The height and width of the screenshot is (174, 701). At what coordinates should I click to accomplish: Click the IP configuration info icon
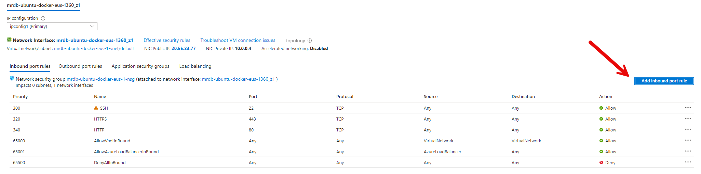click(43, 18)
